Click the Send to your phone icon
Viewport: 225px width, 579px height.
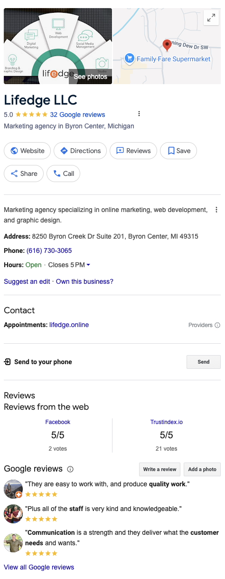tap(7, 362)
